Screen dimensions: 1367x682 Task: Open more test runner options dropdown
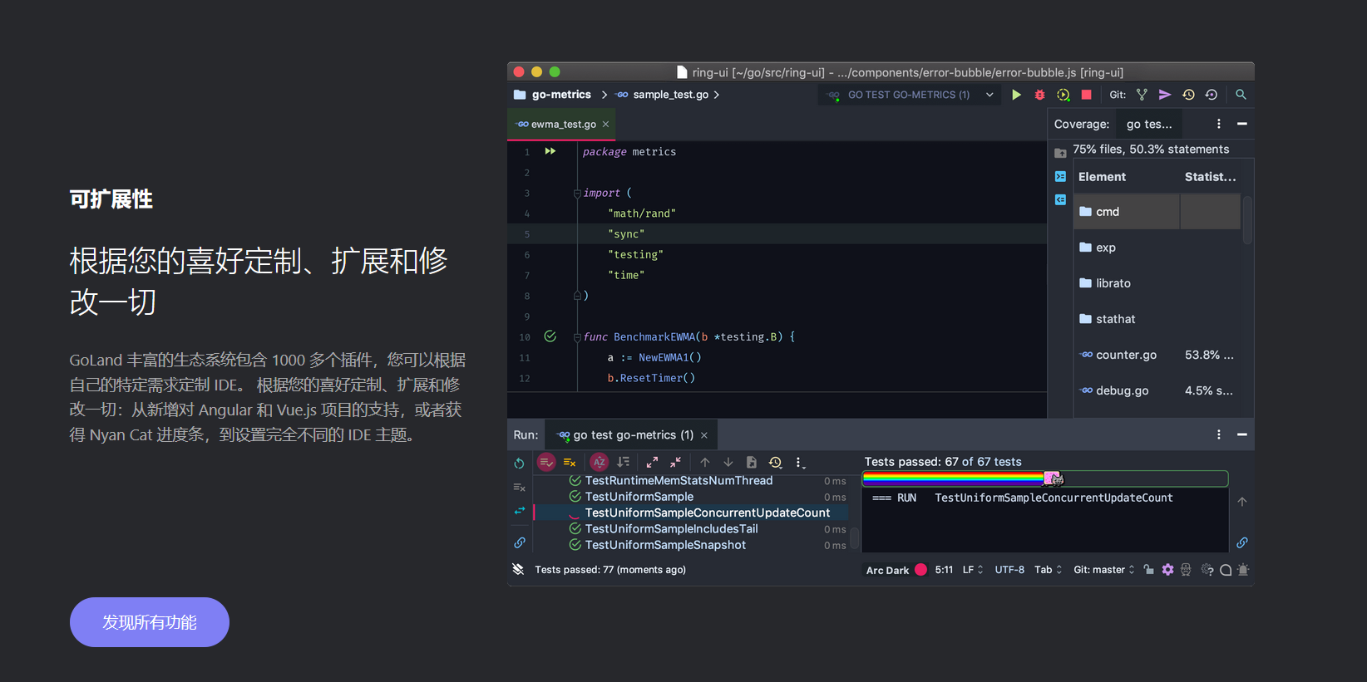click(799, 462)
